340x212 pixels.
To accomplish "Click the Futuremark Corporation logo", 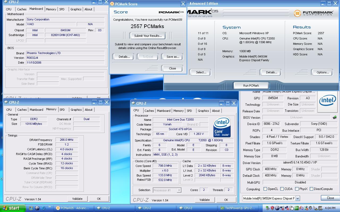I will pyautogui.click(x=313, y=13).
